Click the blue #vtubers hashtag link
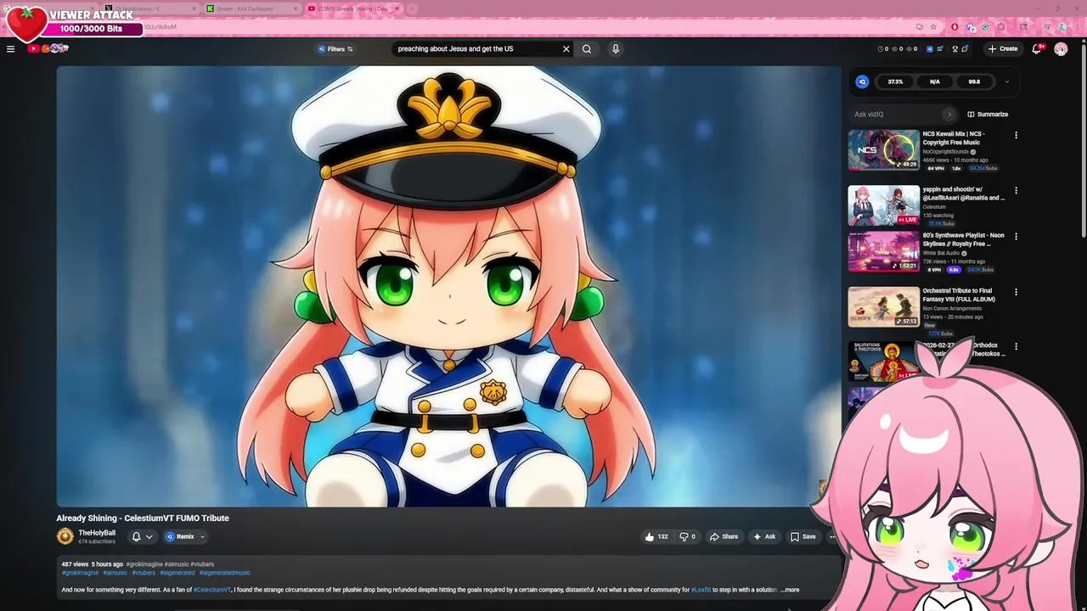Viewport: 1087px width, 611px height. 144,573
